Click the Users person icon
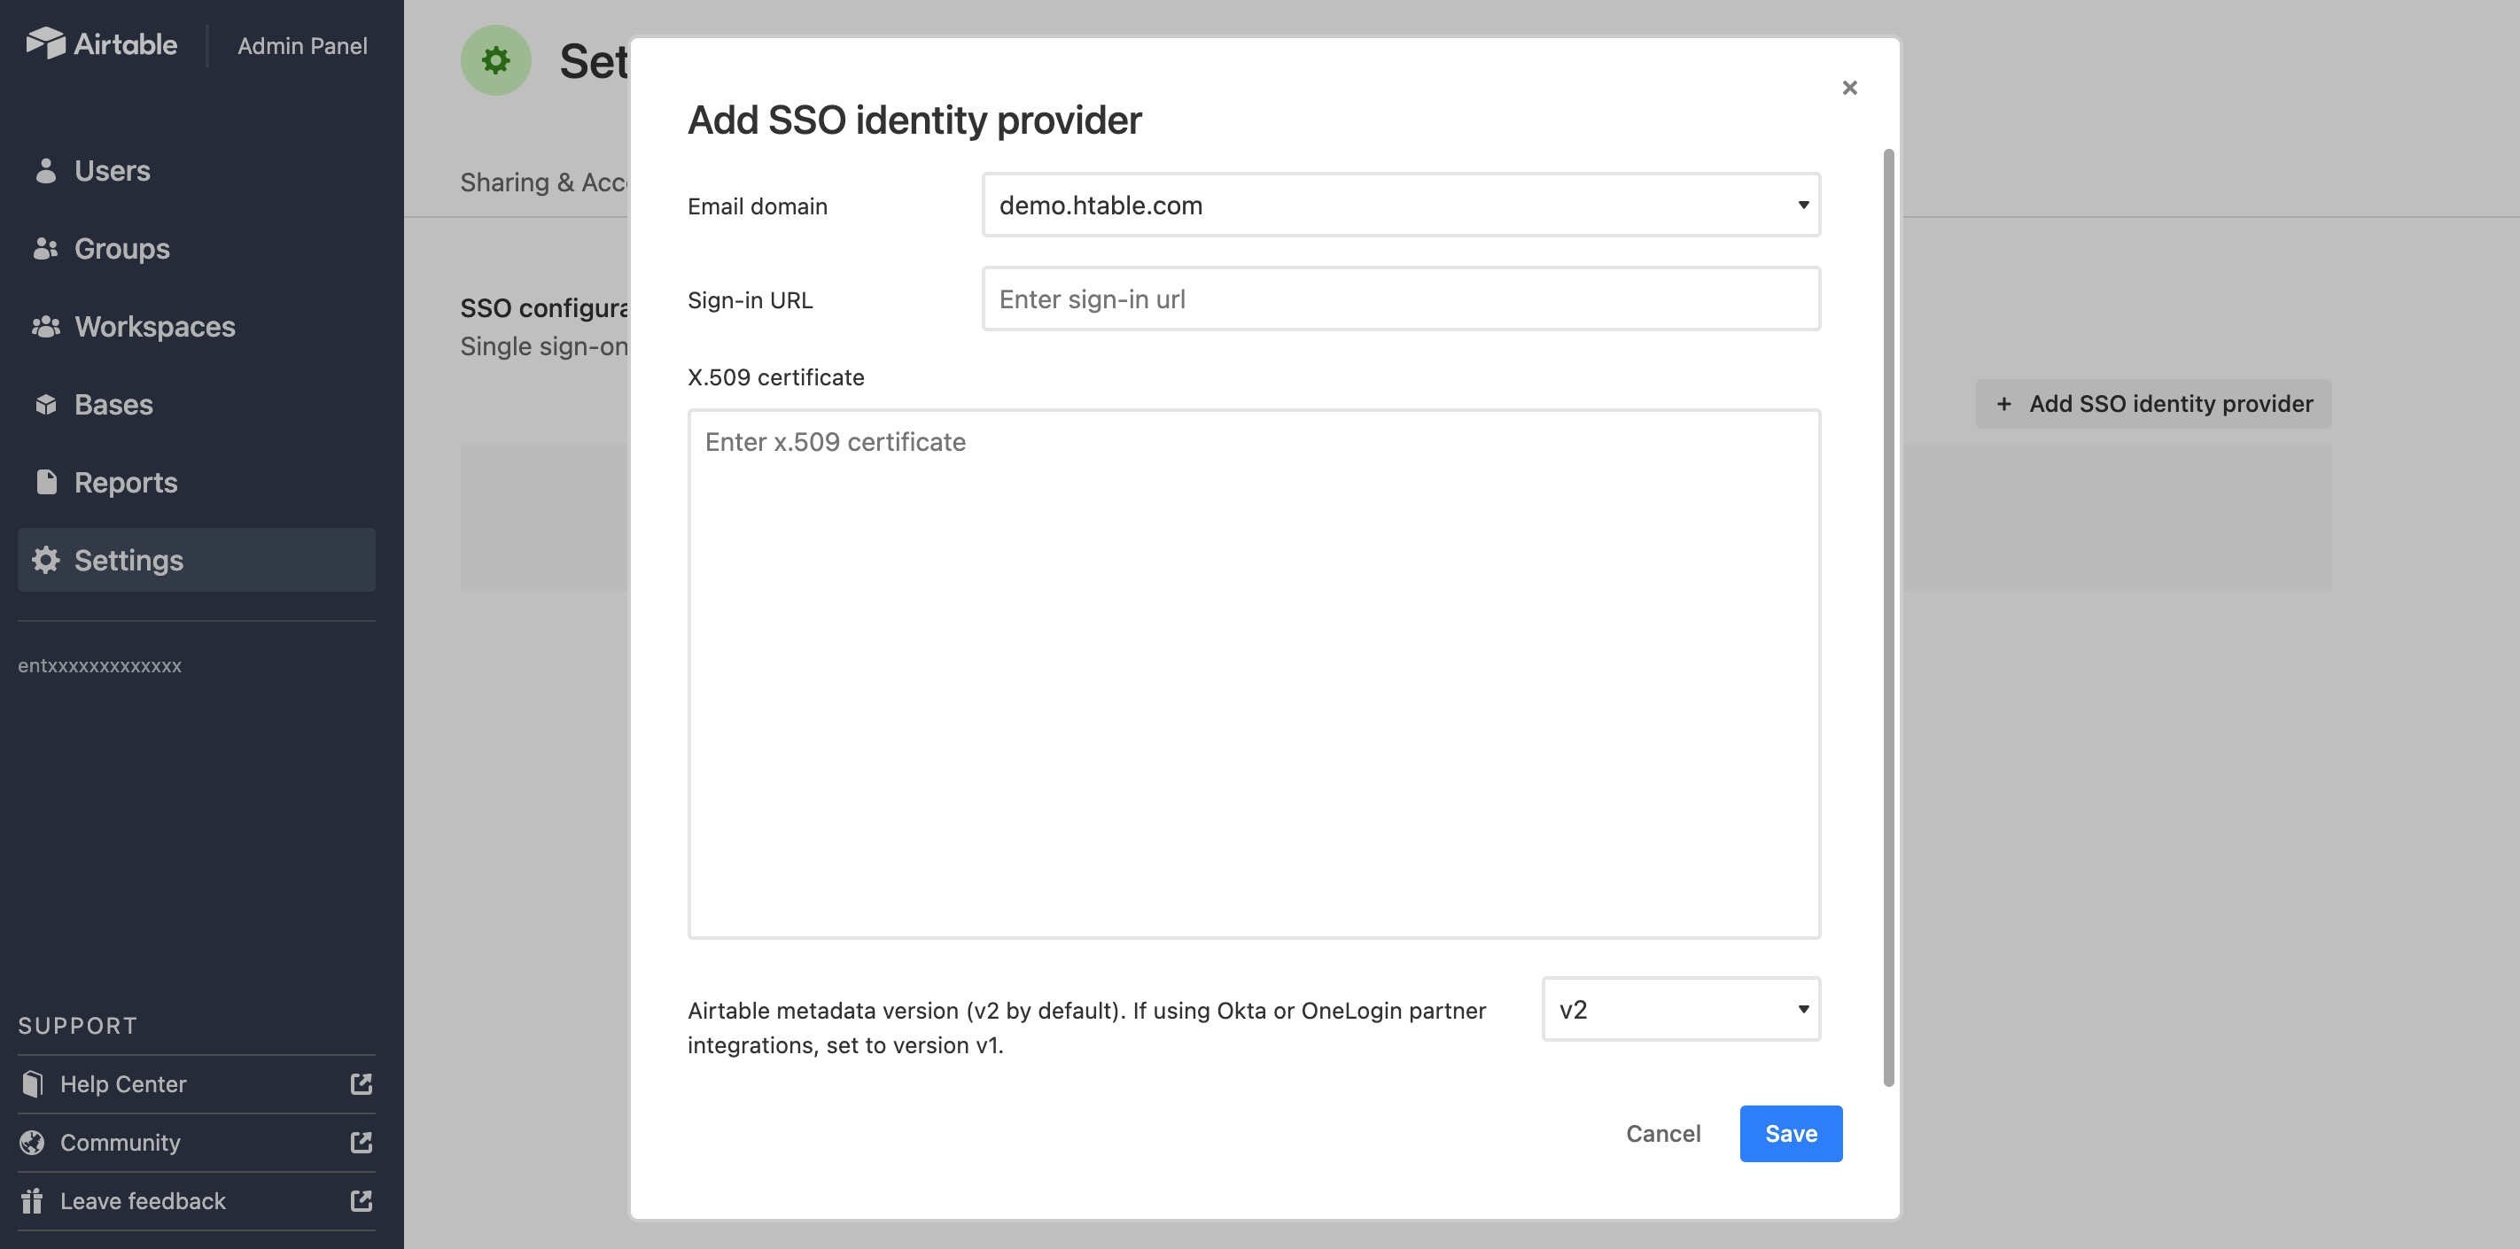2520x1249 pixels. [x=45, y=170]
